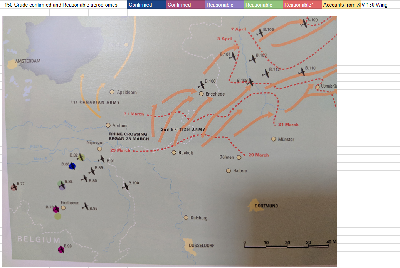Click the BELGIUM country label

(39, 239)
